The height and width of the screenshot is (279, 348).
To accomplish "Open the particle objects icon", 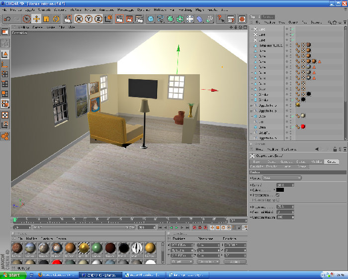I will click(x=210, y=19).
